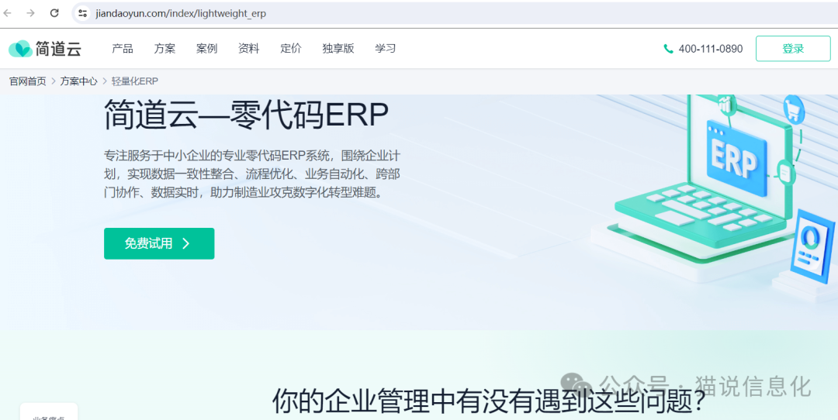
Task: Go to 方案中心 breadcrumb
Action: click(78, 81)
